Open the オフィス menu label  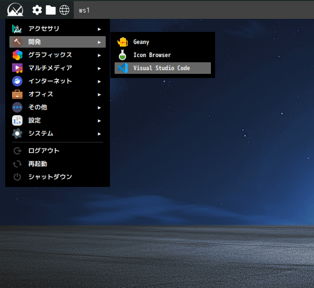[x=41, y=94]
